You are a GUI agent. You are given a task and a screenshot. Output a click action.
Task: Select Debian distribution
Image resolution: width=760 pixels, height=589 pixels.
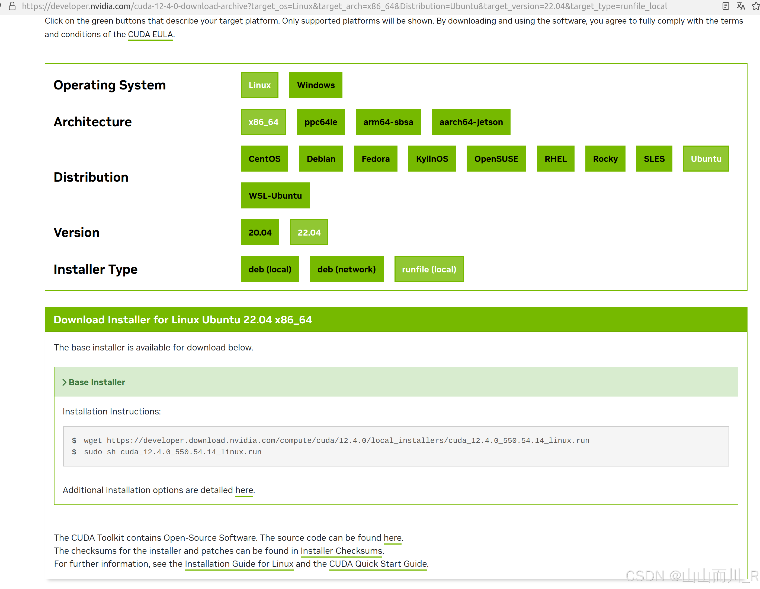pos(321,159)
